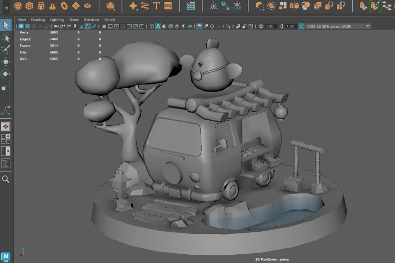This screenshot has height=263, width=395.
Task: Open the Content Browser grid icon
Action: click(191, 6)
